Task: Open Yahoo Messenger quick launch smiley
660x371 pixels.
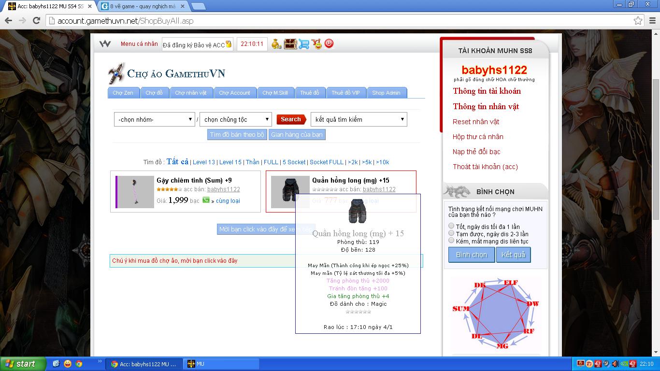Action: point(68,364)
